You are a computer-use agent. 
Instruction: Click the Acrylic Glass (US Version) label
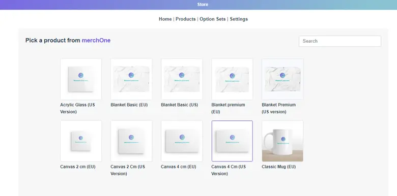tap(77, 108)
